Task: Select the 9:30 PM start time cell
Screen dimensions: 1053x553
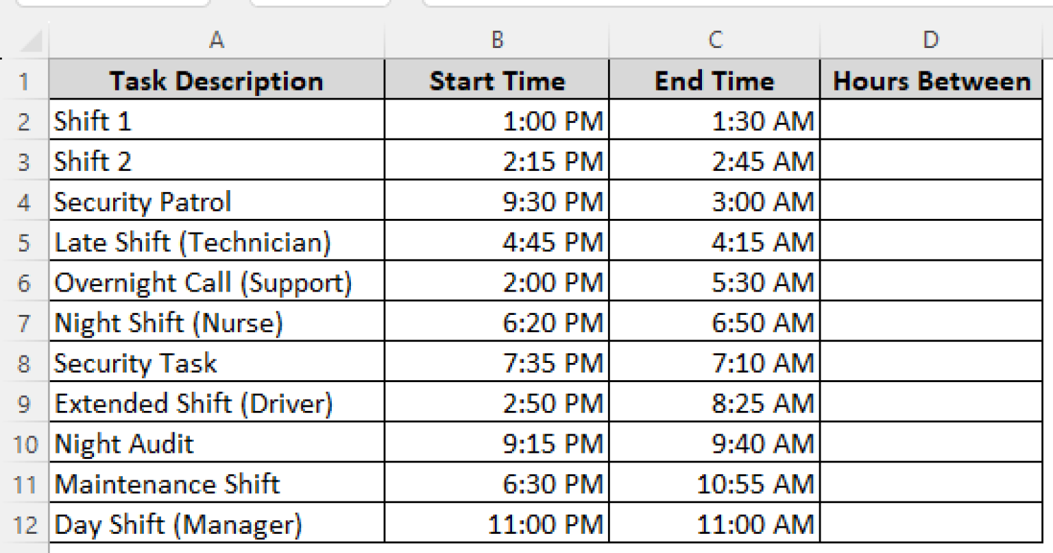Action: (x=496, y=201)
